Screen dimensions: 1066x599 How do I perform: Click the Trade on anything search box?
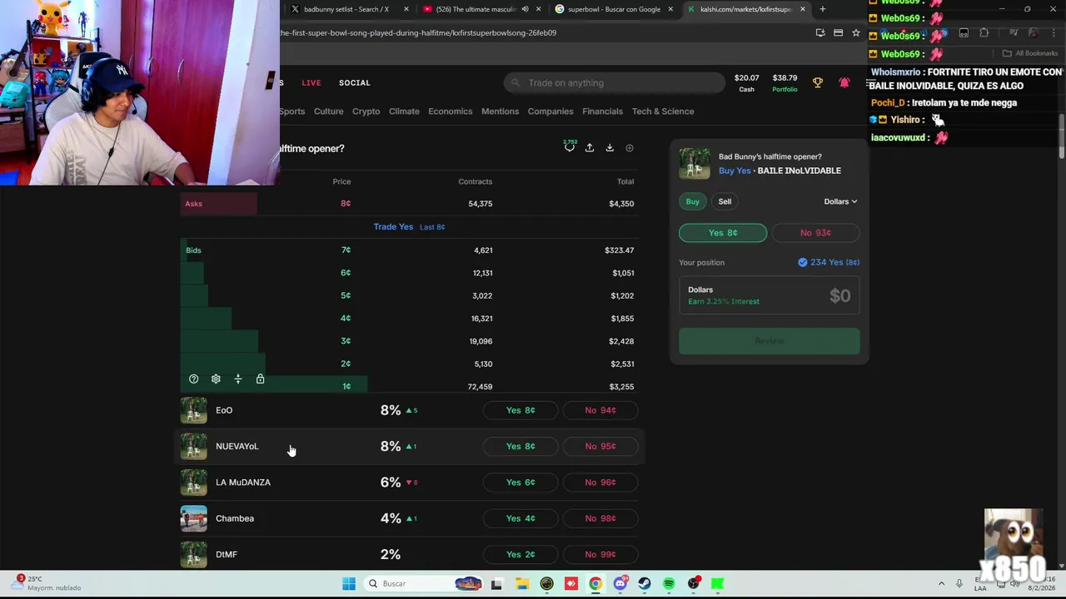(615, 83)
